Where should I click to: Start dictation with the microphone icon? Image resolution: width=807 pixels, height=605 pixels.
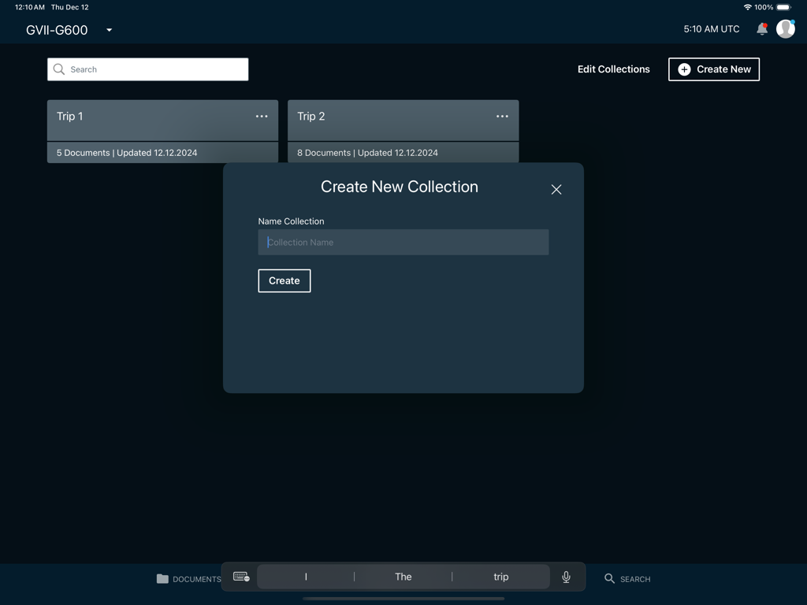(x=566, y=577)
